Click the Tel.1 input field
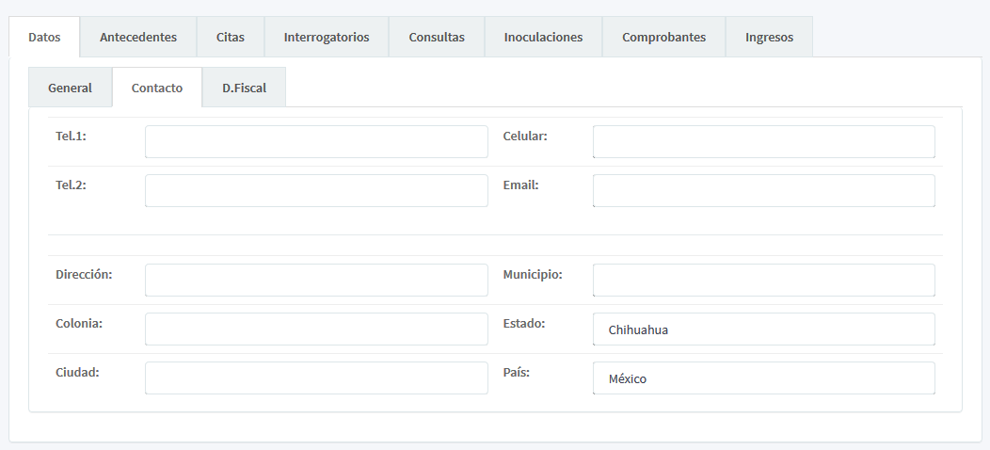This screenshot has width=990, height=450. (316, 142)
